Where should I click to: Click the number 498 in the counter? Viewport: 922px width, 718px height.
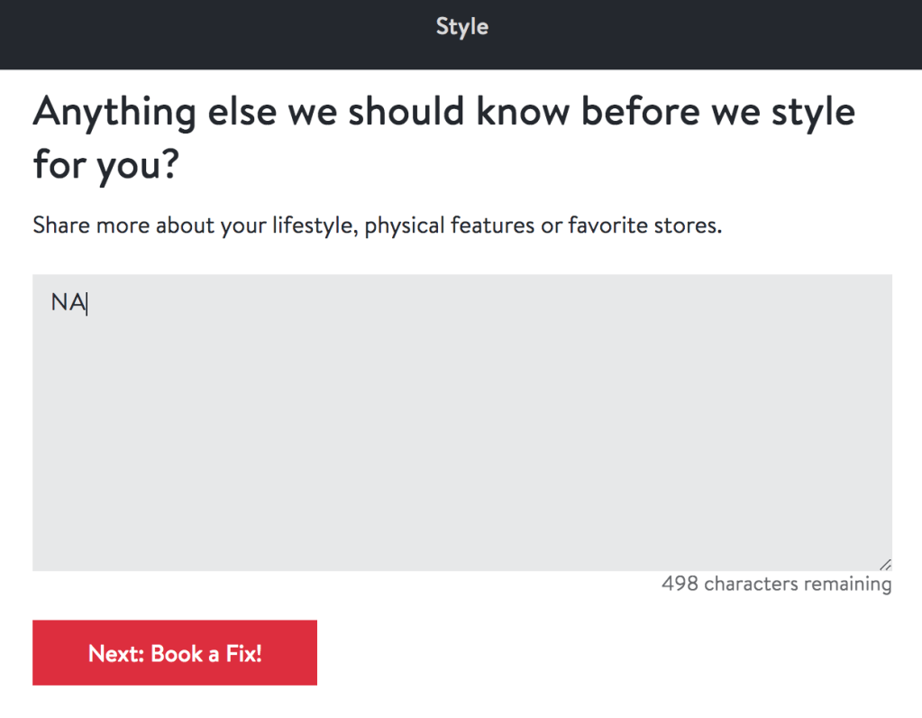click(680, 585)
